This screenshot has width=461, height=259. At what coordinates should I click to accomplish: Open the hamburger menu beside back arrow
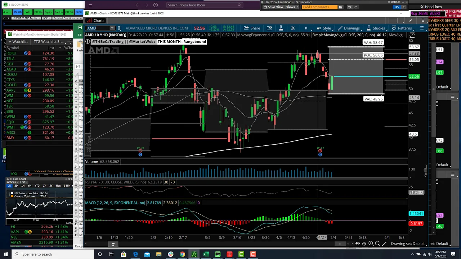pos(90,5)
